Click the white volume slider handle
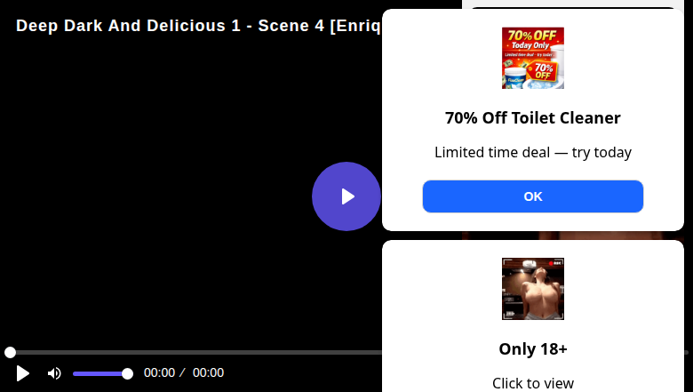 (127, 374)
